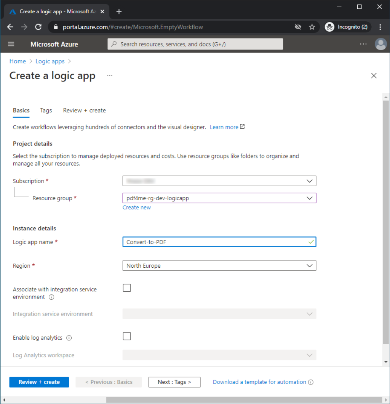Image resolution: width=390 pixels, height=404 pixels.
Task: Expand the Subscription dropdown
Action: 219,181
